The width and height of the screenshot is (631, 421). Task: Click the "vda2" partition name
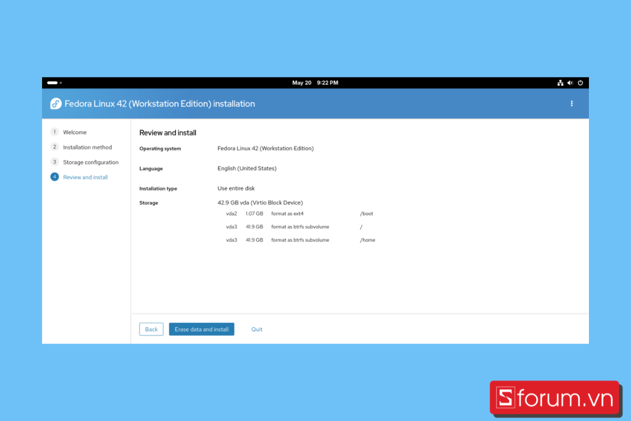click(x=231, y=214)
